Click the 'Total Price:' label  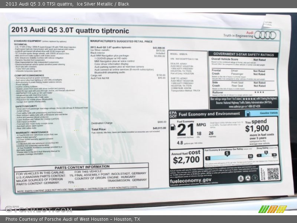tap(99, 129)
